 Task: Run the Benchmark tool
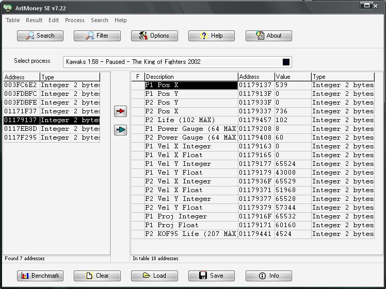click(x=40, y=276)
